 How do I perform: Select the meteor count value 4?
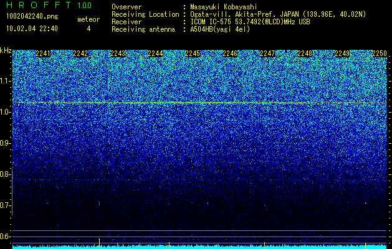pyautogui.click(x=88, y=29)
